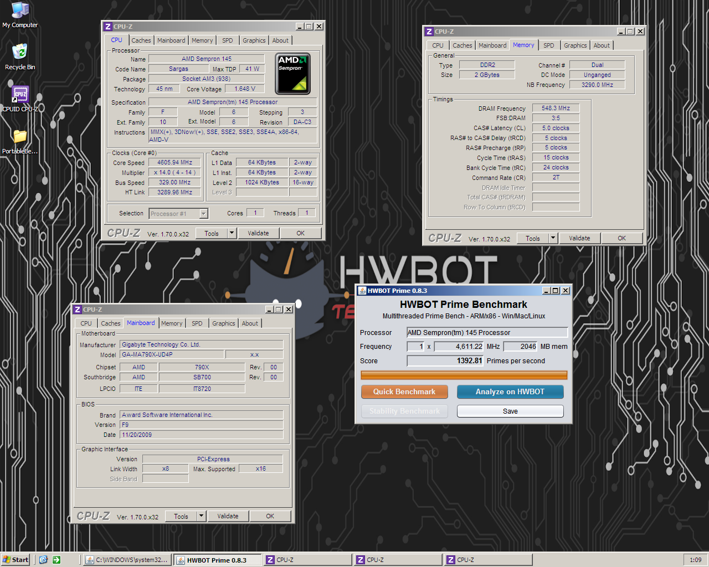
Task: Click CPU-Z title icon in Memory window
Action: pos(429,32)
